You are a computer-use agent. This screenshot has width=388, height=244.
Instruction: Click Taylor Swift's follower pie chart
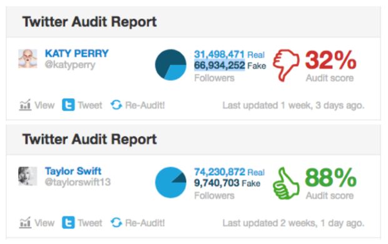(170, 183)
